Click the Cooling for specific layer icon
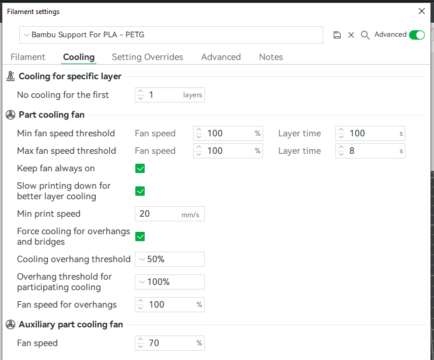 10,76
